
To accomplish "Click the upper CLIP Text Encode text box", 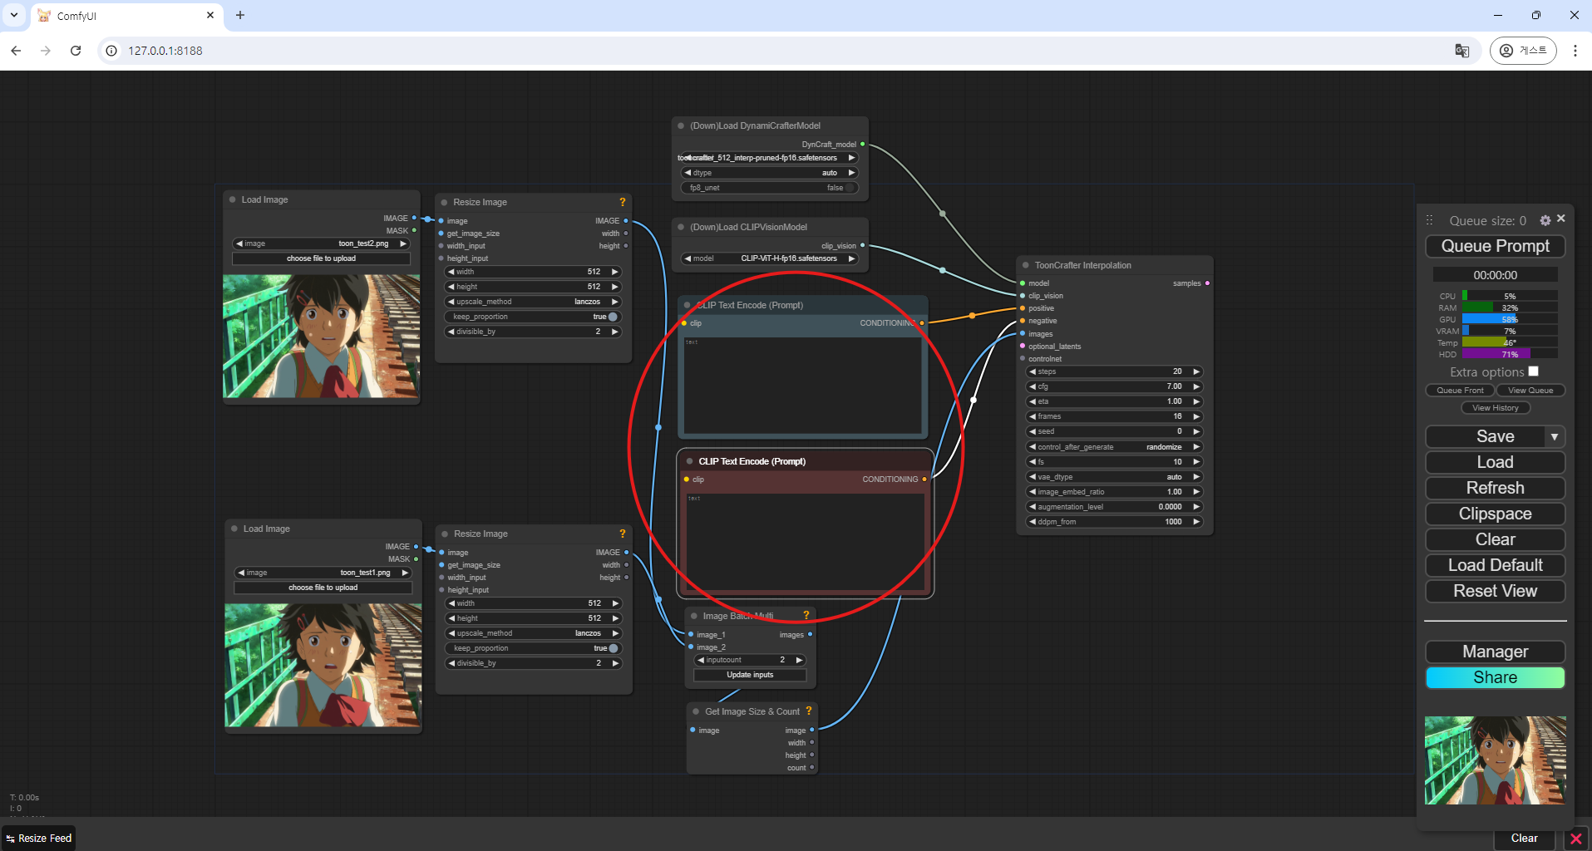I will coord(802,385).
